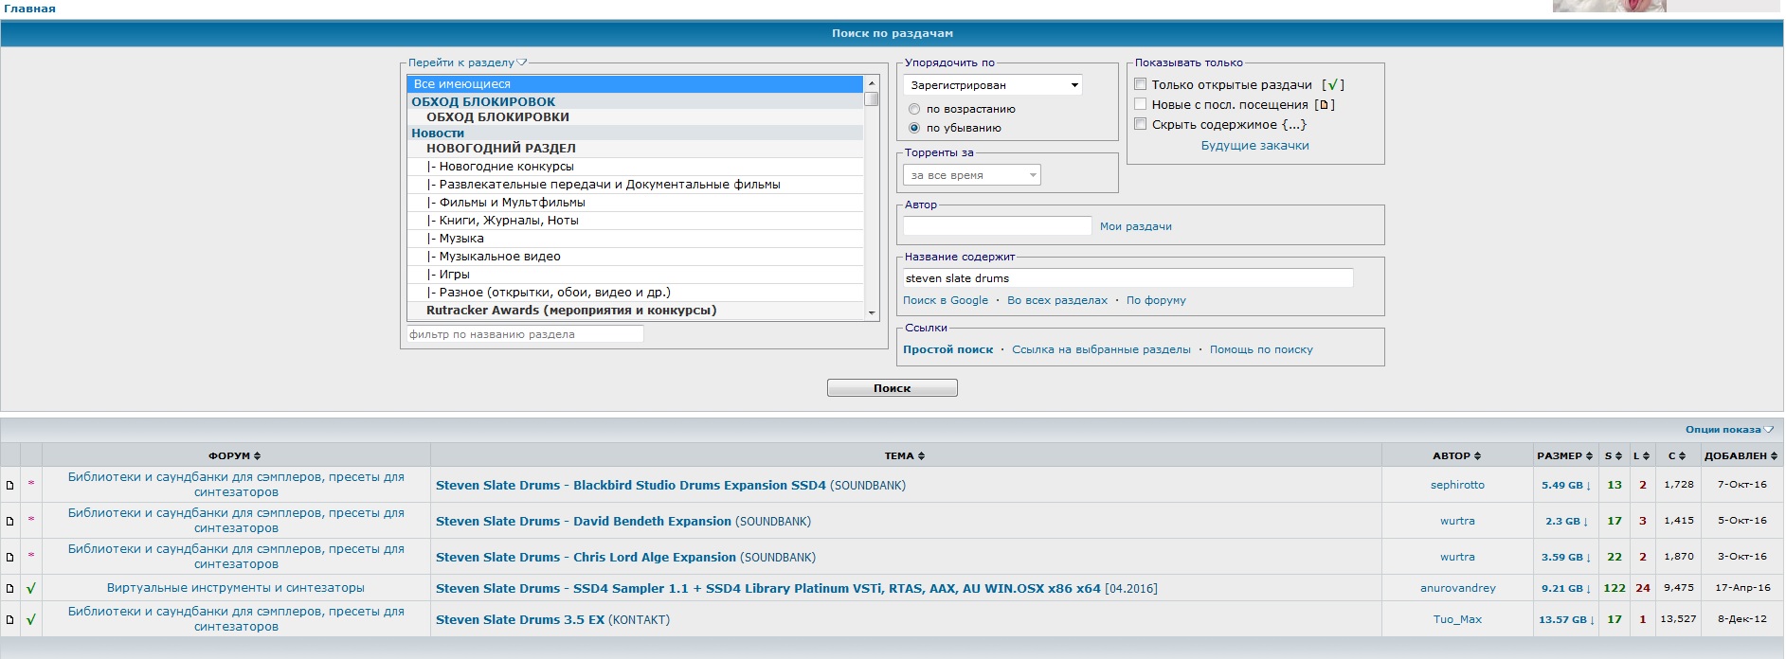
Task: Click the section list scroll-up arrow
Action: click(872, 83)
